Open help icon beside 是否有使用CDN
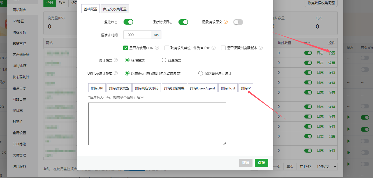 [157, 48]
